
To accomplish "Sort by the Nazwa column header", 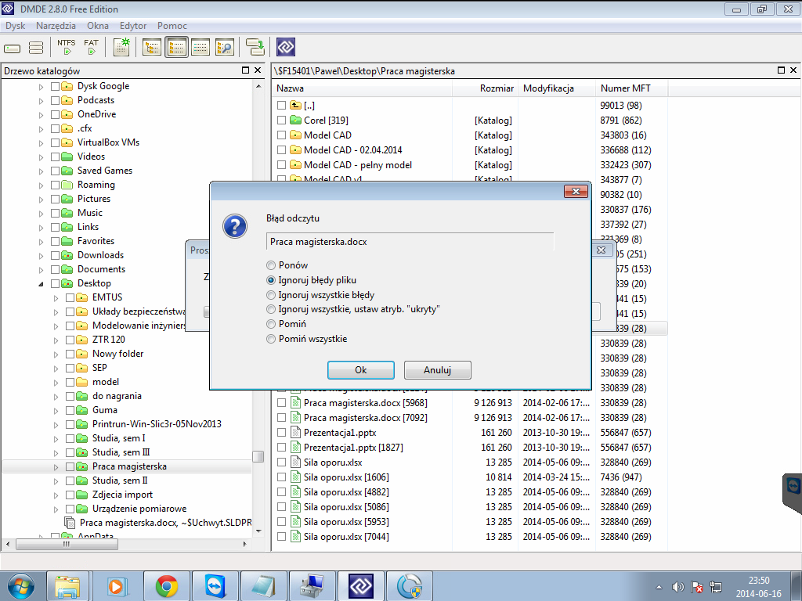I will click(x=362, y=88).
